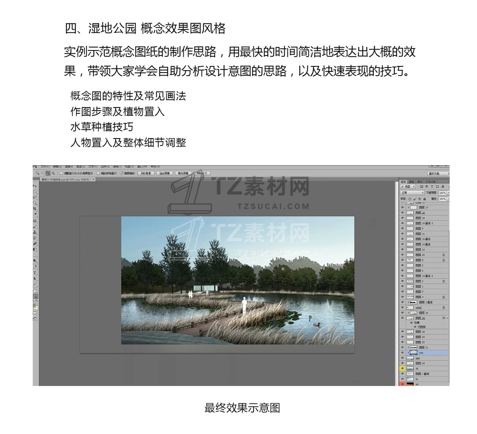
Task: Click the Zoom In mode icon in options bar
Action: tap(48, 173)
